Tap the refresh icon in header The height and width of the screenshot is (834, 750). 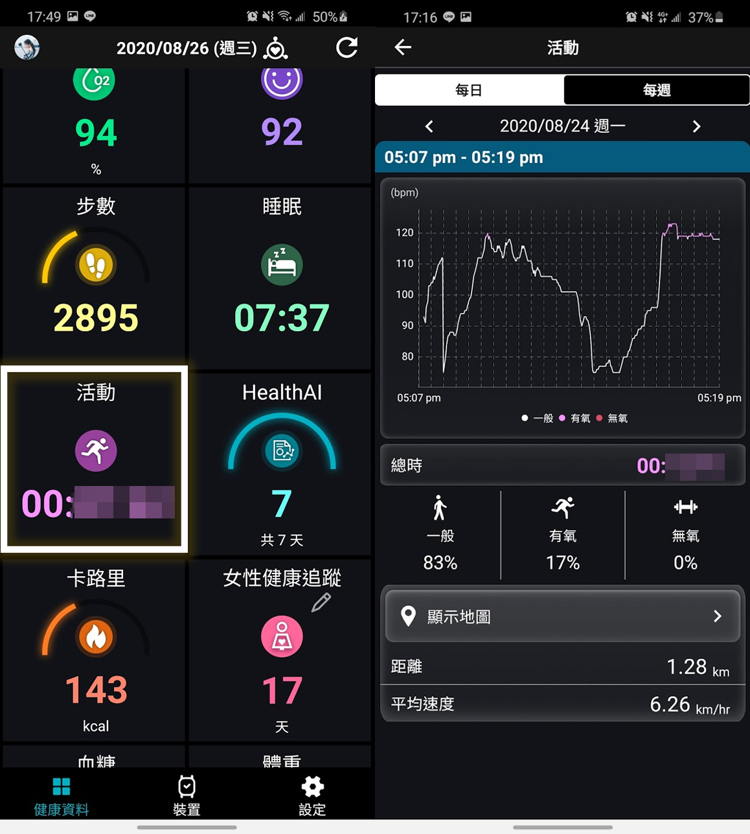[x=347, y=47]
